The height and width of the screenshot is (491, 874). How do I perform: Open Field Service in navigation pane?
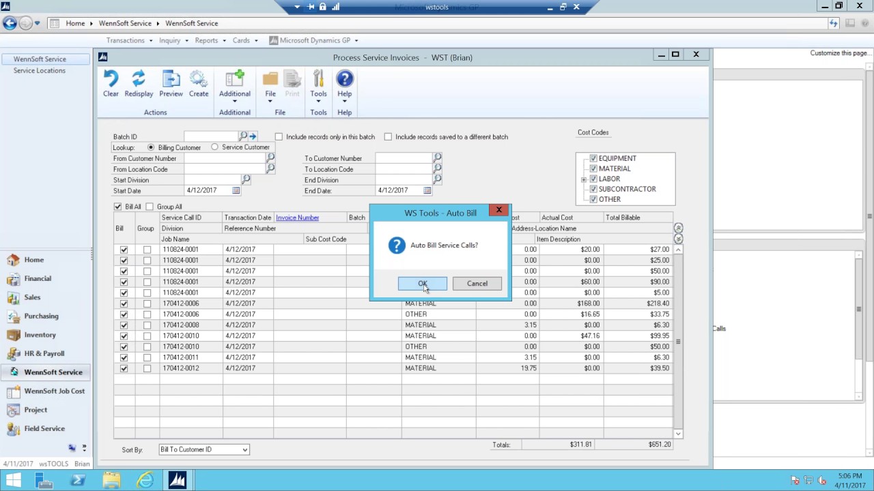[44, 428]
